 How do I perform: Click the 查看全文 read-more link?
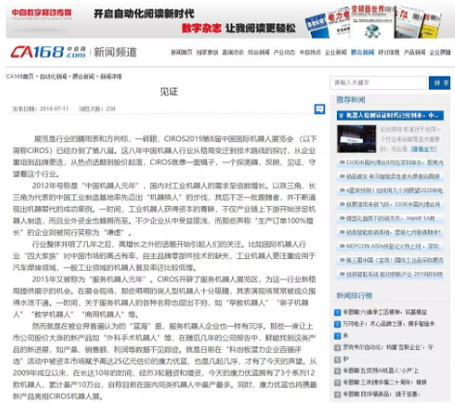(x=424, y=149)
